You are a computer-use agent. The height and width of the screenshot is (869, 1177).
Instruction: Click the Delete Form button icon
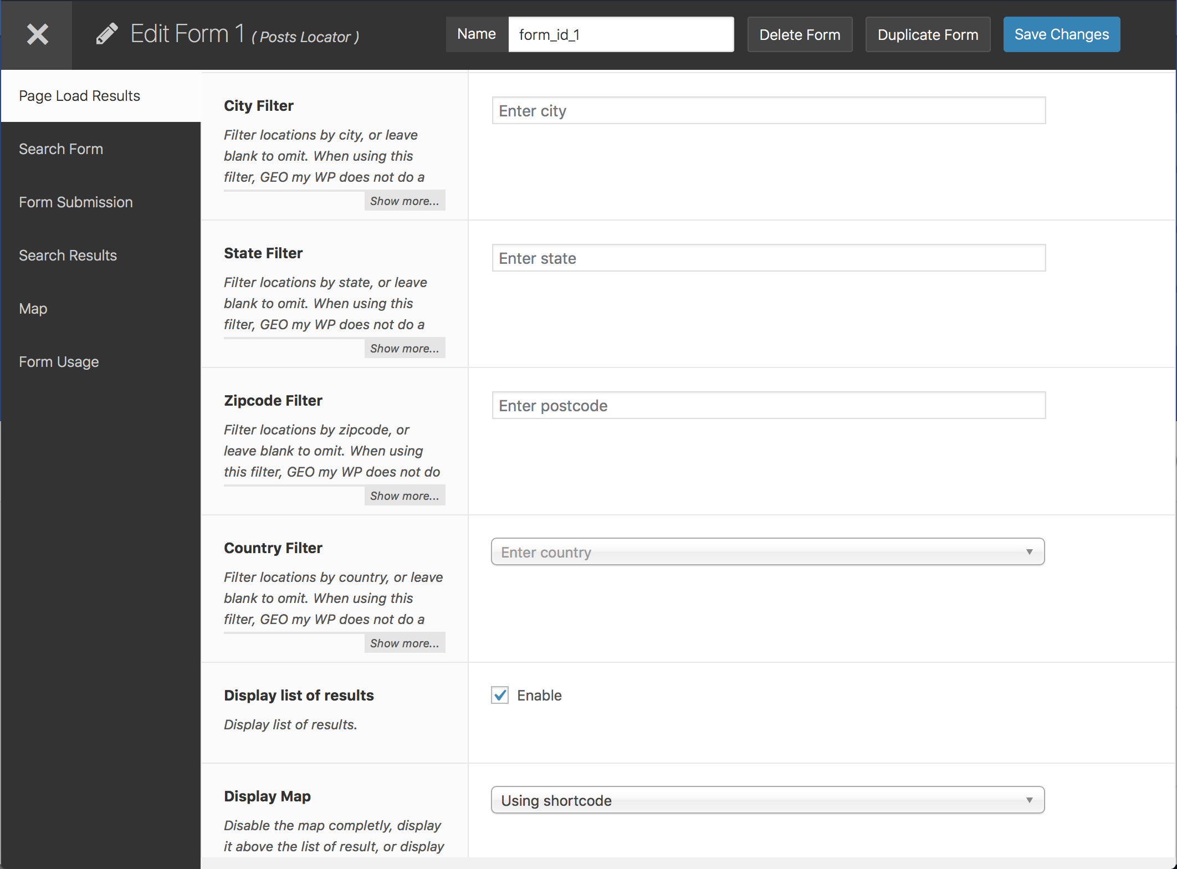click(801, 35)
